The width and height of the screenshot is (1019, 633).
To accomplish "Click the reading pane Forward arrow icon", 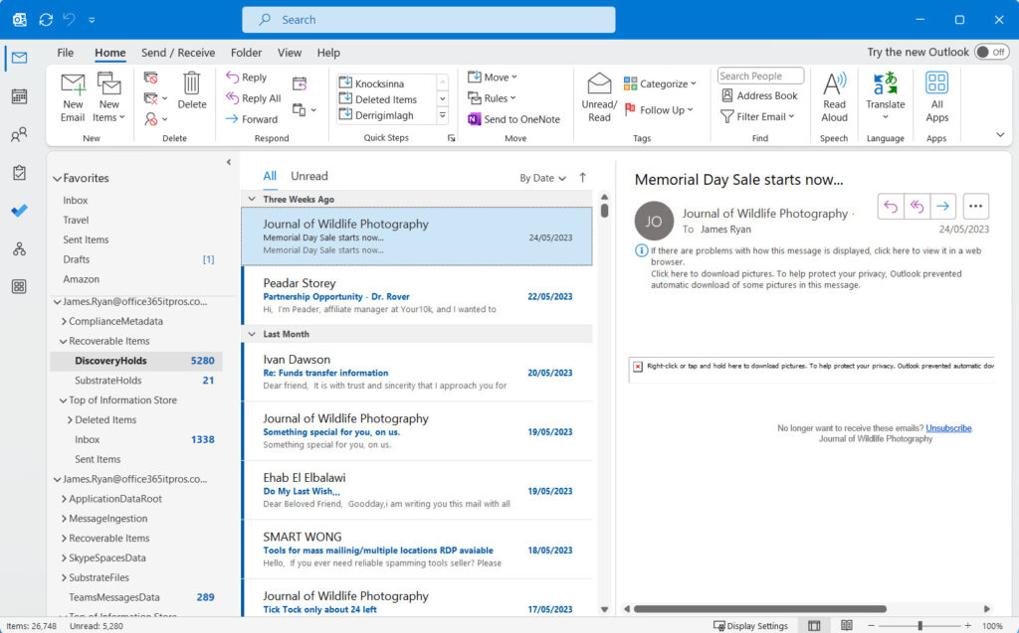I will click(943, 207).
